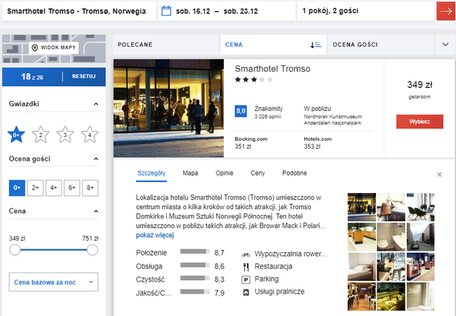Open the 1 pokój, 2 gości selector
This screenshot has height=316, width=456.
366,11
